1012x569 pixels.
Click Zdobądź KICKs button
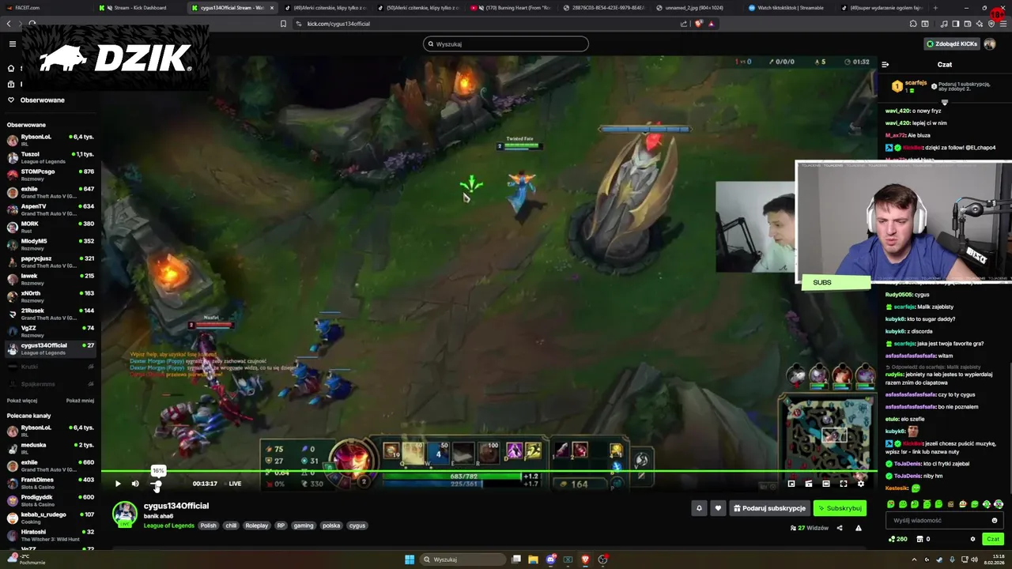tap(952, 43)
